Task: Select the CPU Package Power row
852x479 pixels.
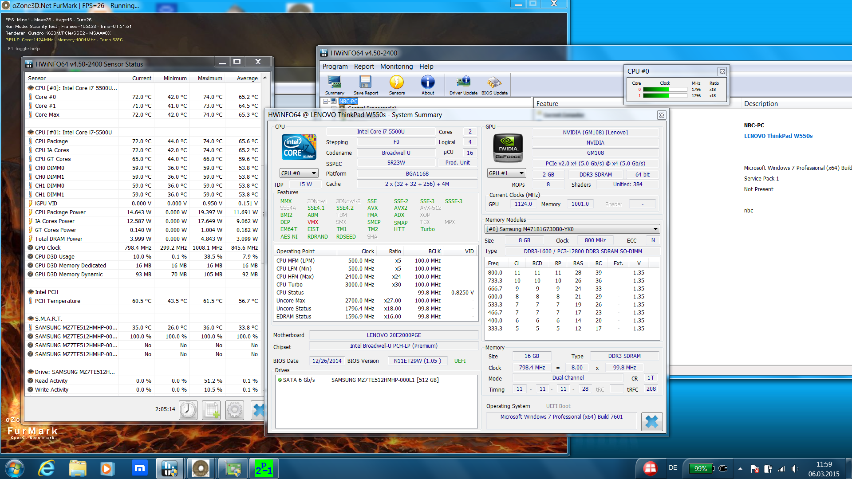Action: tap(143, 212)
